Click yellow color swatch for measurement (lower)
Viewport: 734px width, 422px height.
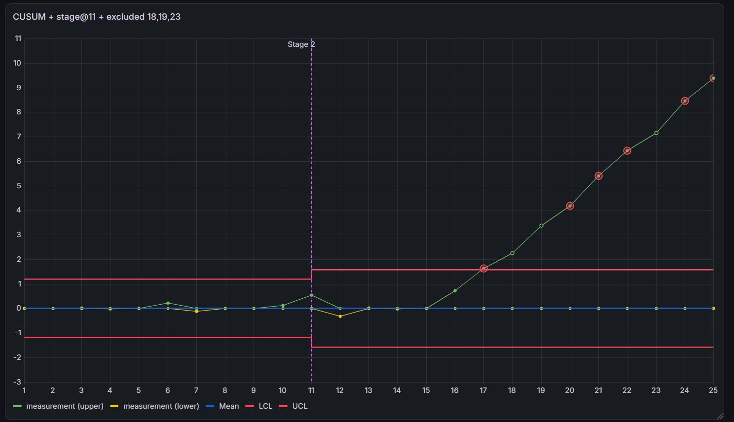click(114, 406)
